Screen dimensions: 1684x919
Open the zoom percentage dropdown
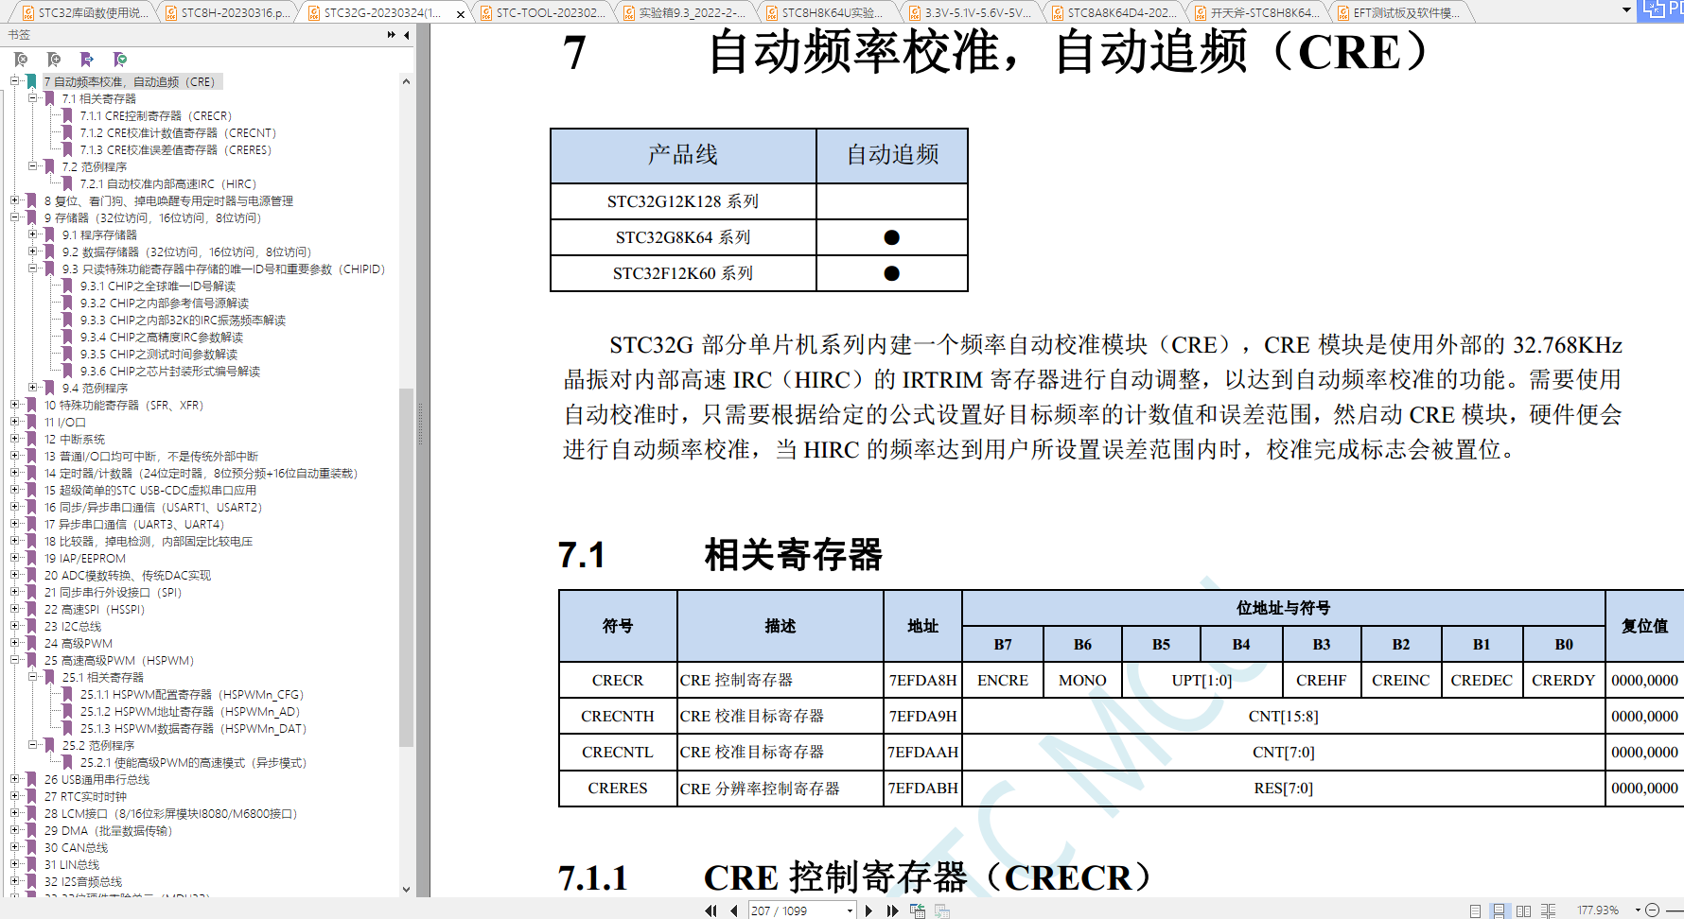click(1637, 910)
